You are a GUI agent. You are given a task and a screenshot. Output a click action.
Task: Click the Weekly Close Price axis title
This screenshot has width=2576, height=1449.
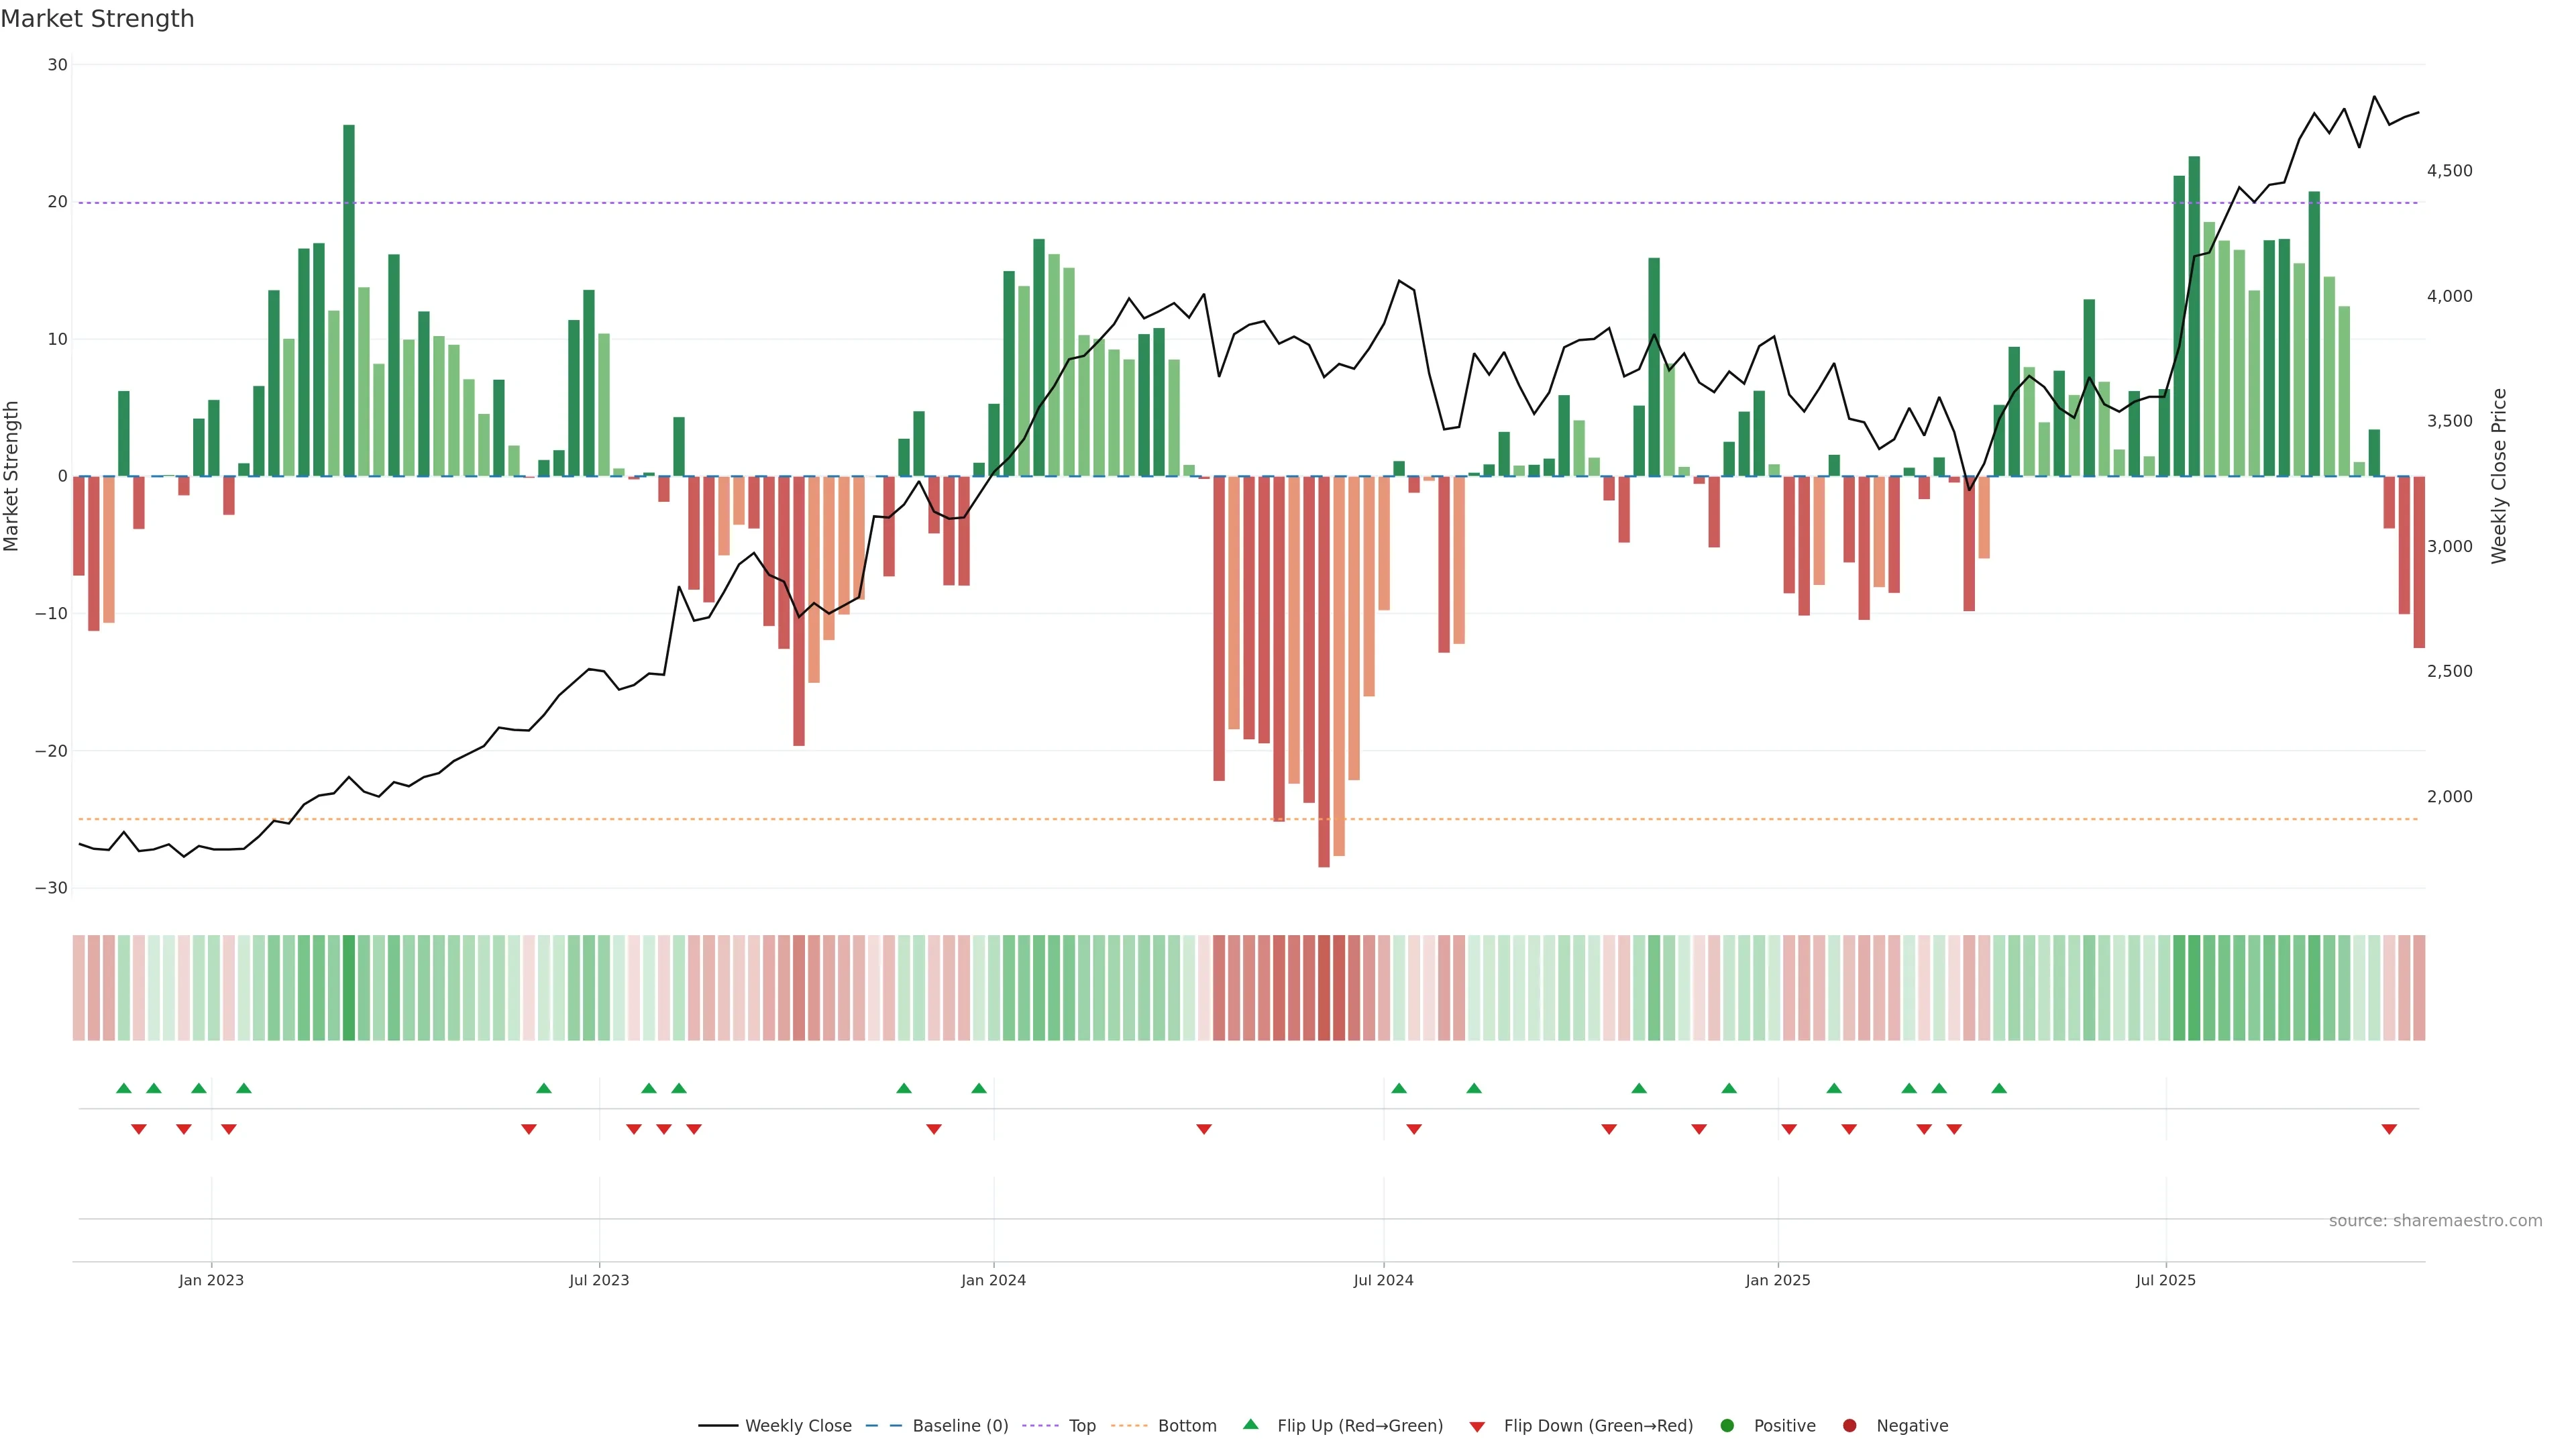point(2499,476)
